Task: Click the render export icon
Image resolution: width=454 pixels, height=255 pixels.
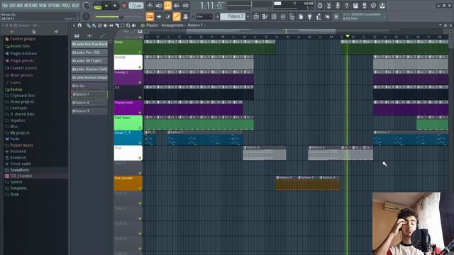Action: [x=365, y=6]
